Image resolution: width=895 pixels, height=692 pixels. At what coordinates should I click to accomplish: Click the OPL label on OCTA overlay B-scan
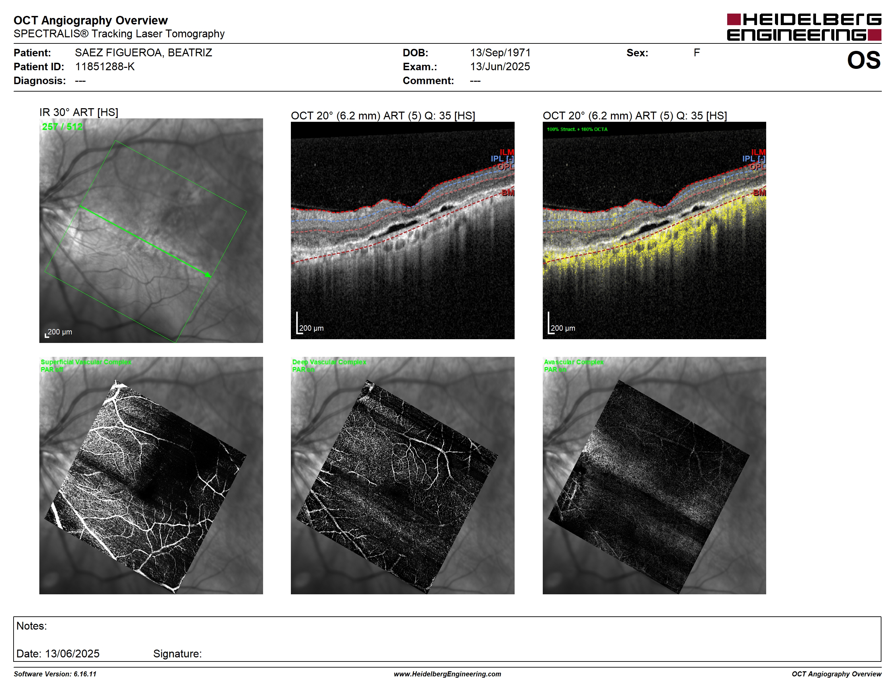pos(757,167)
